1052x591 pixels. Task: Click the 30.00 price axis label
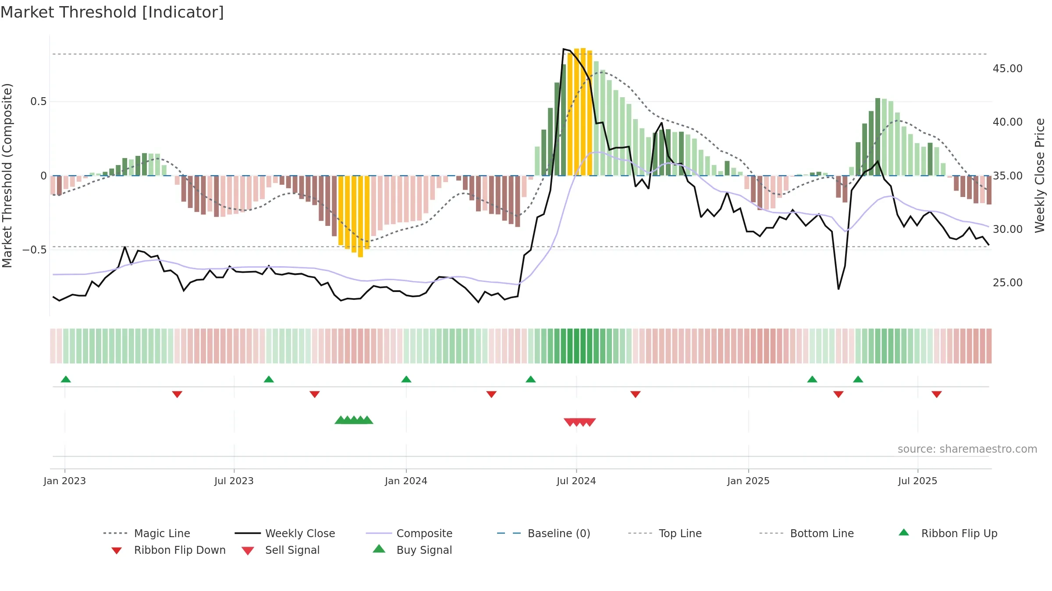(1008, 229)
